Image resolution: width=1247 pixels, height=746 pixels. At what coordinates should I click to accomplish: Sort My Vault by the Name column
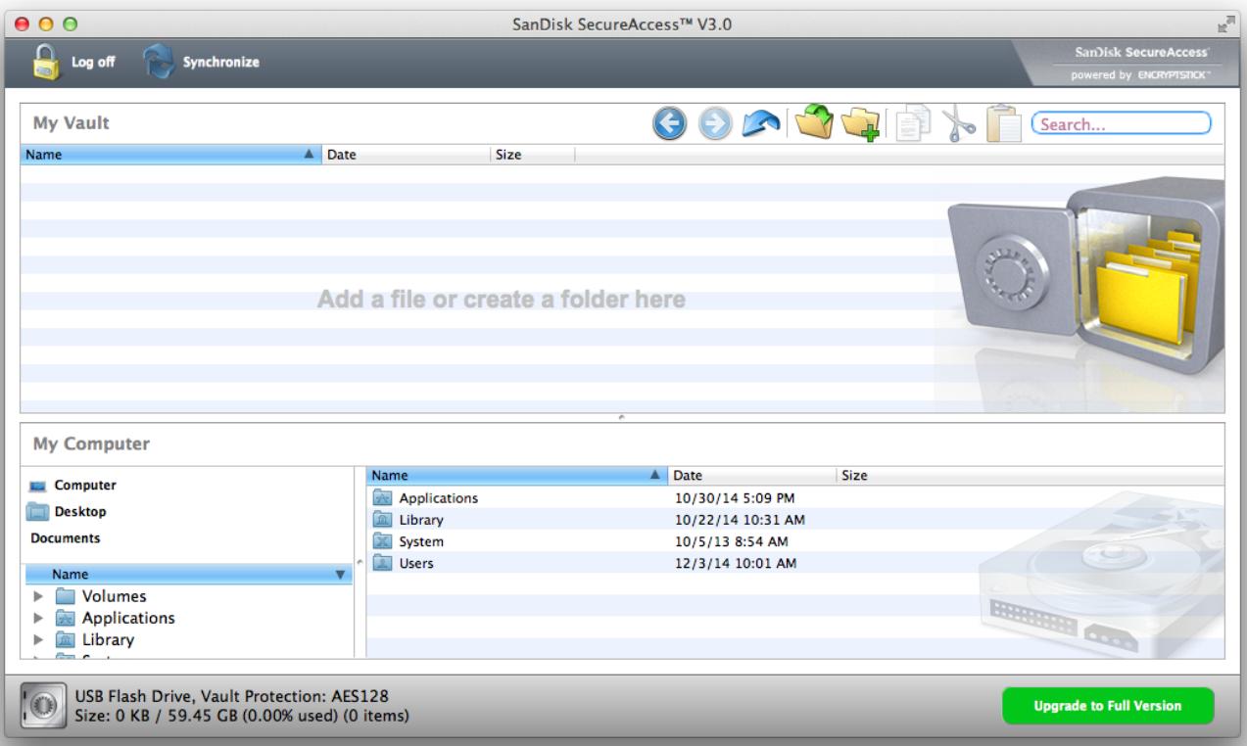coord(172,155)
